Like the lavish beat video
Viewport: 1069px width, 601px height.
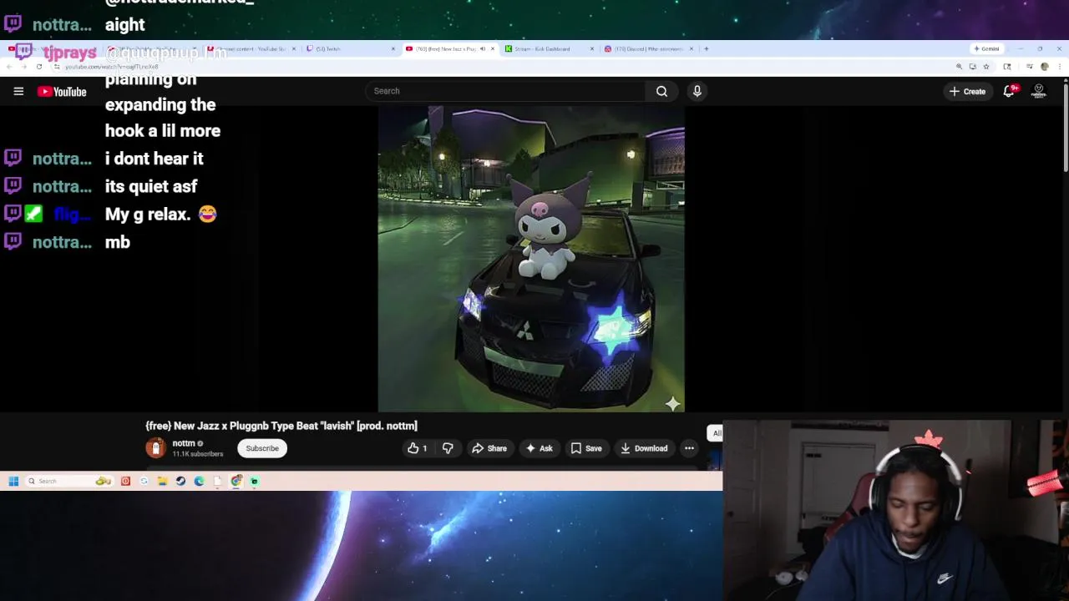pyautogui.click(x=417, y=448)
